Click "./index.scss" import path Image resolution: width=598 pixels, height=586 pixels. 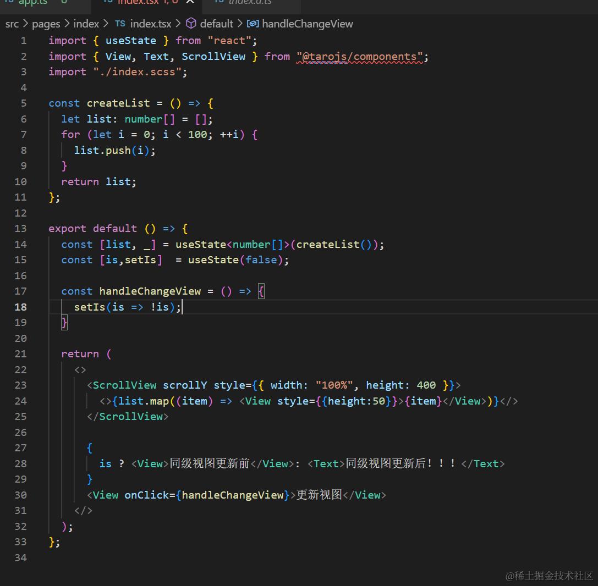(138, 72)
